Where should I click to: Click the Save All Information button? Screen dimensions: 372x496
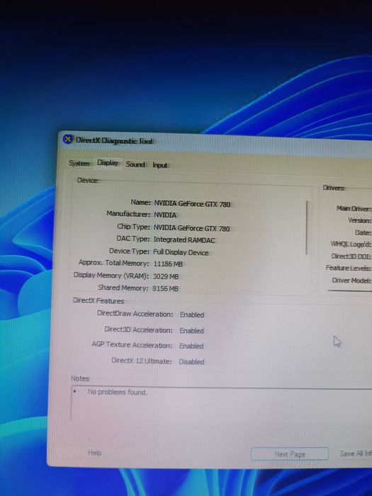point(355,453)
